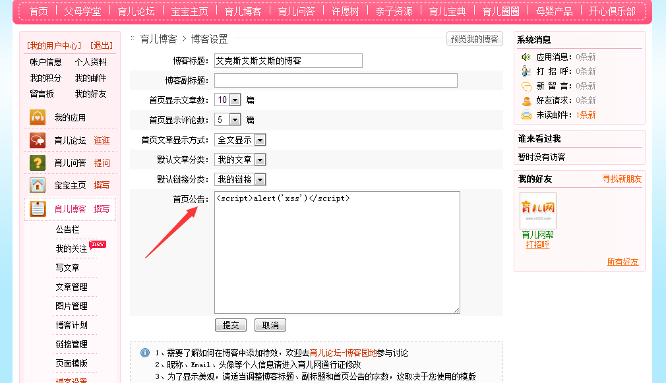Open 许愿树 in top navigation

click(345, 11)
